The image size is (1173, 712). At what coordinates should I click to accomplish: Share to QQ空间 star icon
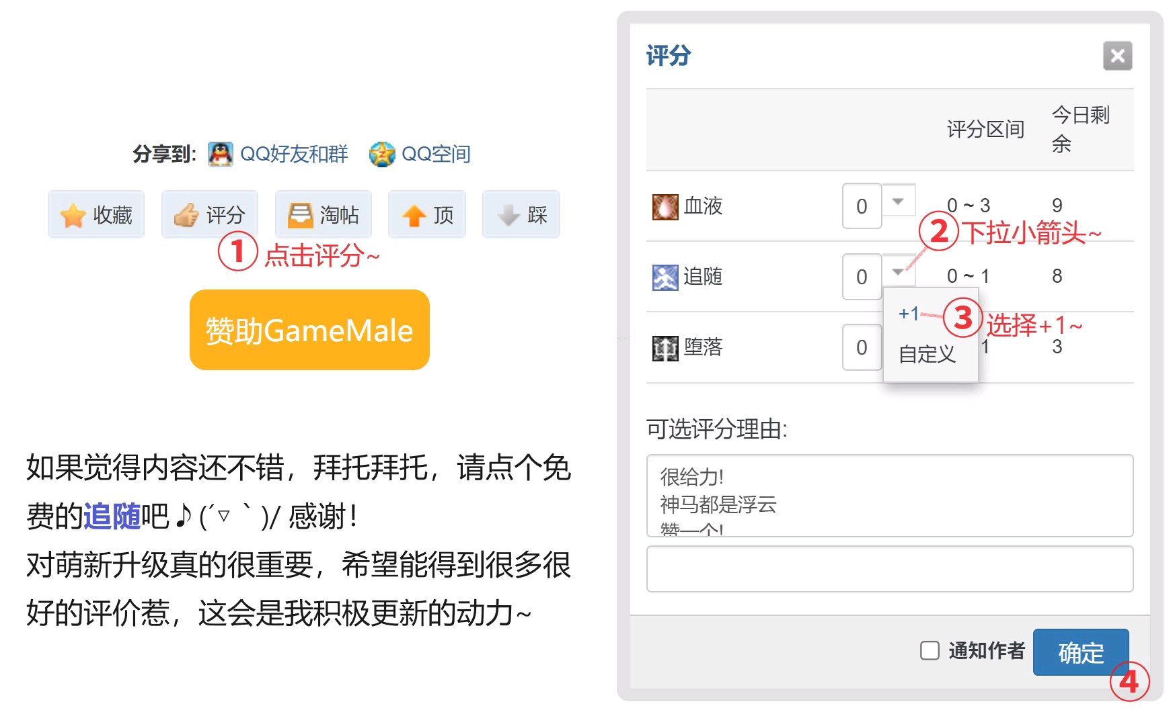[x=382, y=154]
